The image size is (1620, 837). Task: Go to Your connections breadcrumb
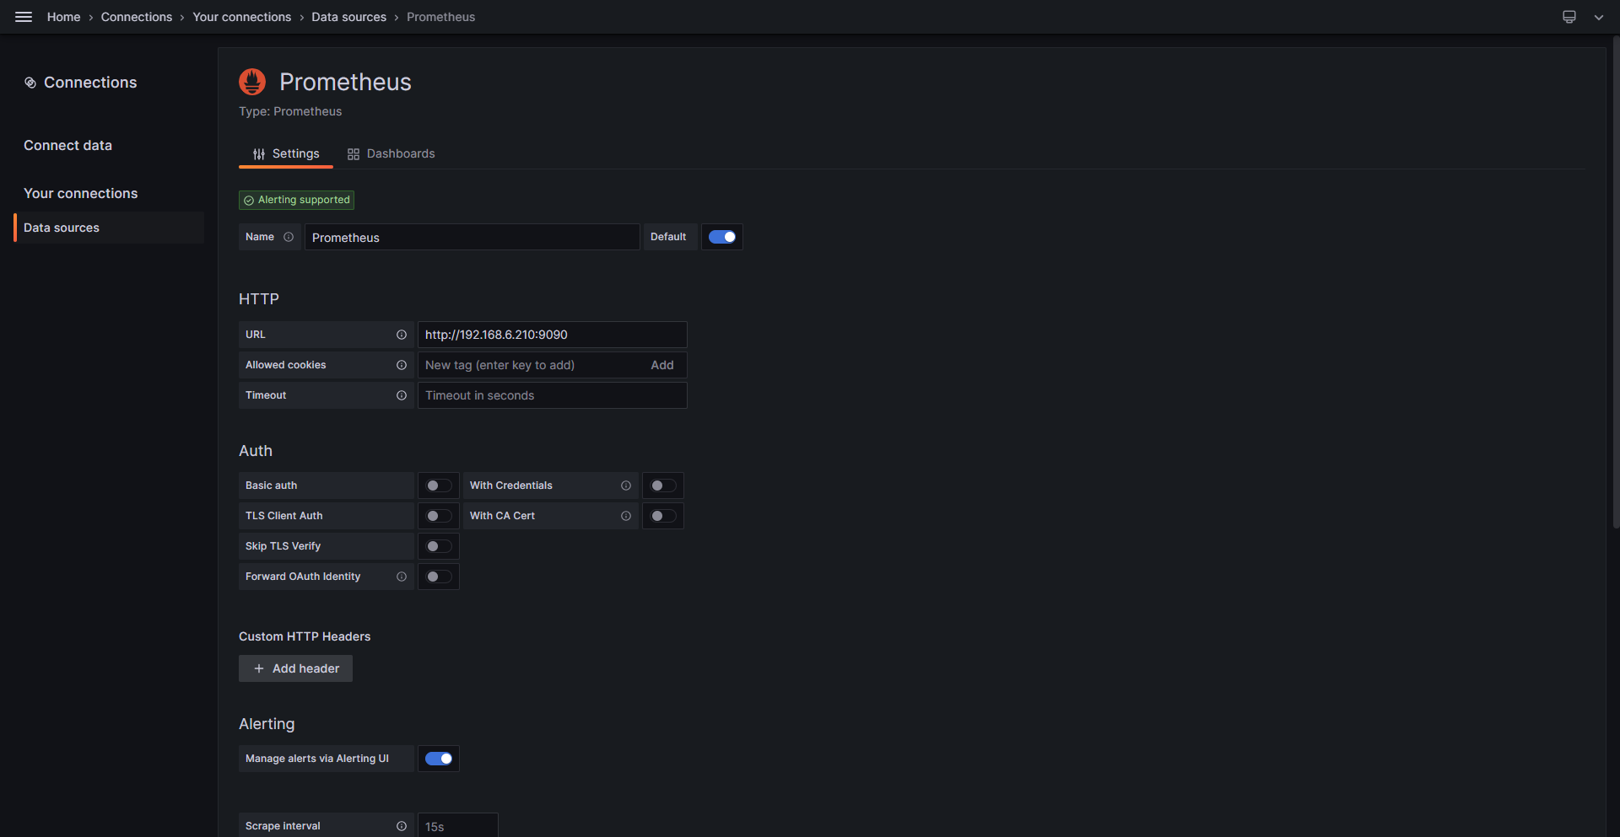tap(242, 17)
